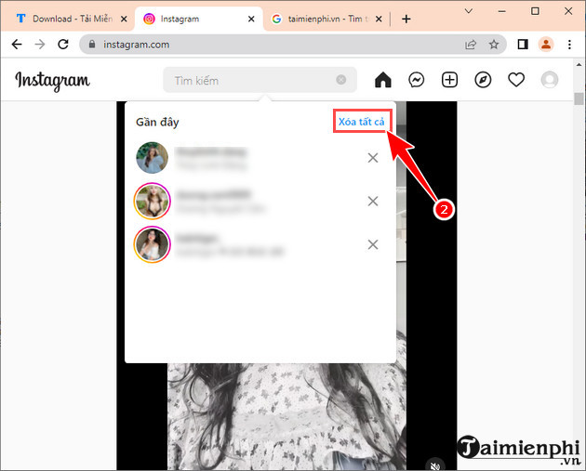View site security lock info
586x471 pixels.
pos(92,45)
